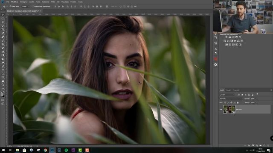Open Windows Start menu
This screenshot has height=153, width=273.
tap(3, 150)
